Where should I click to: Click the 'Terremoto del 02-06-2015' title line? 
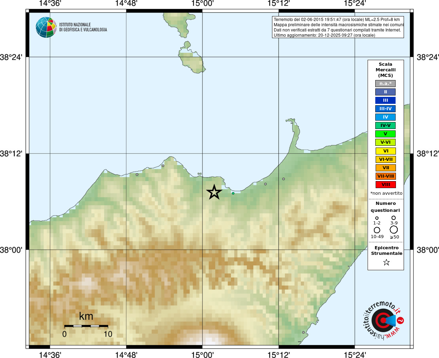(x=336, y=20)
